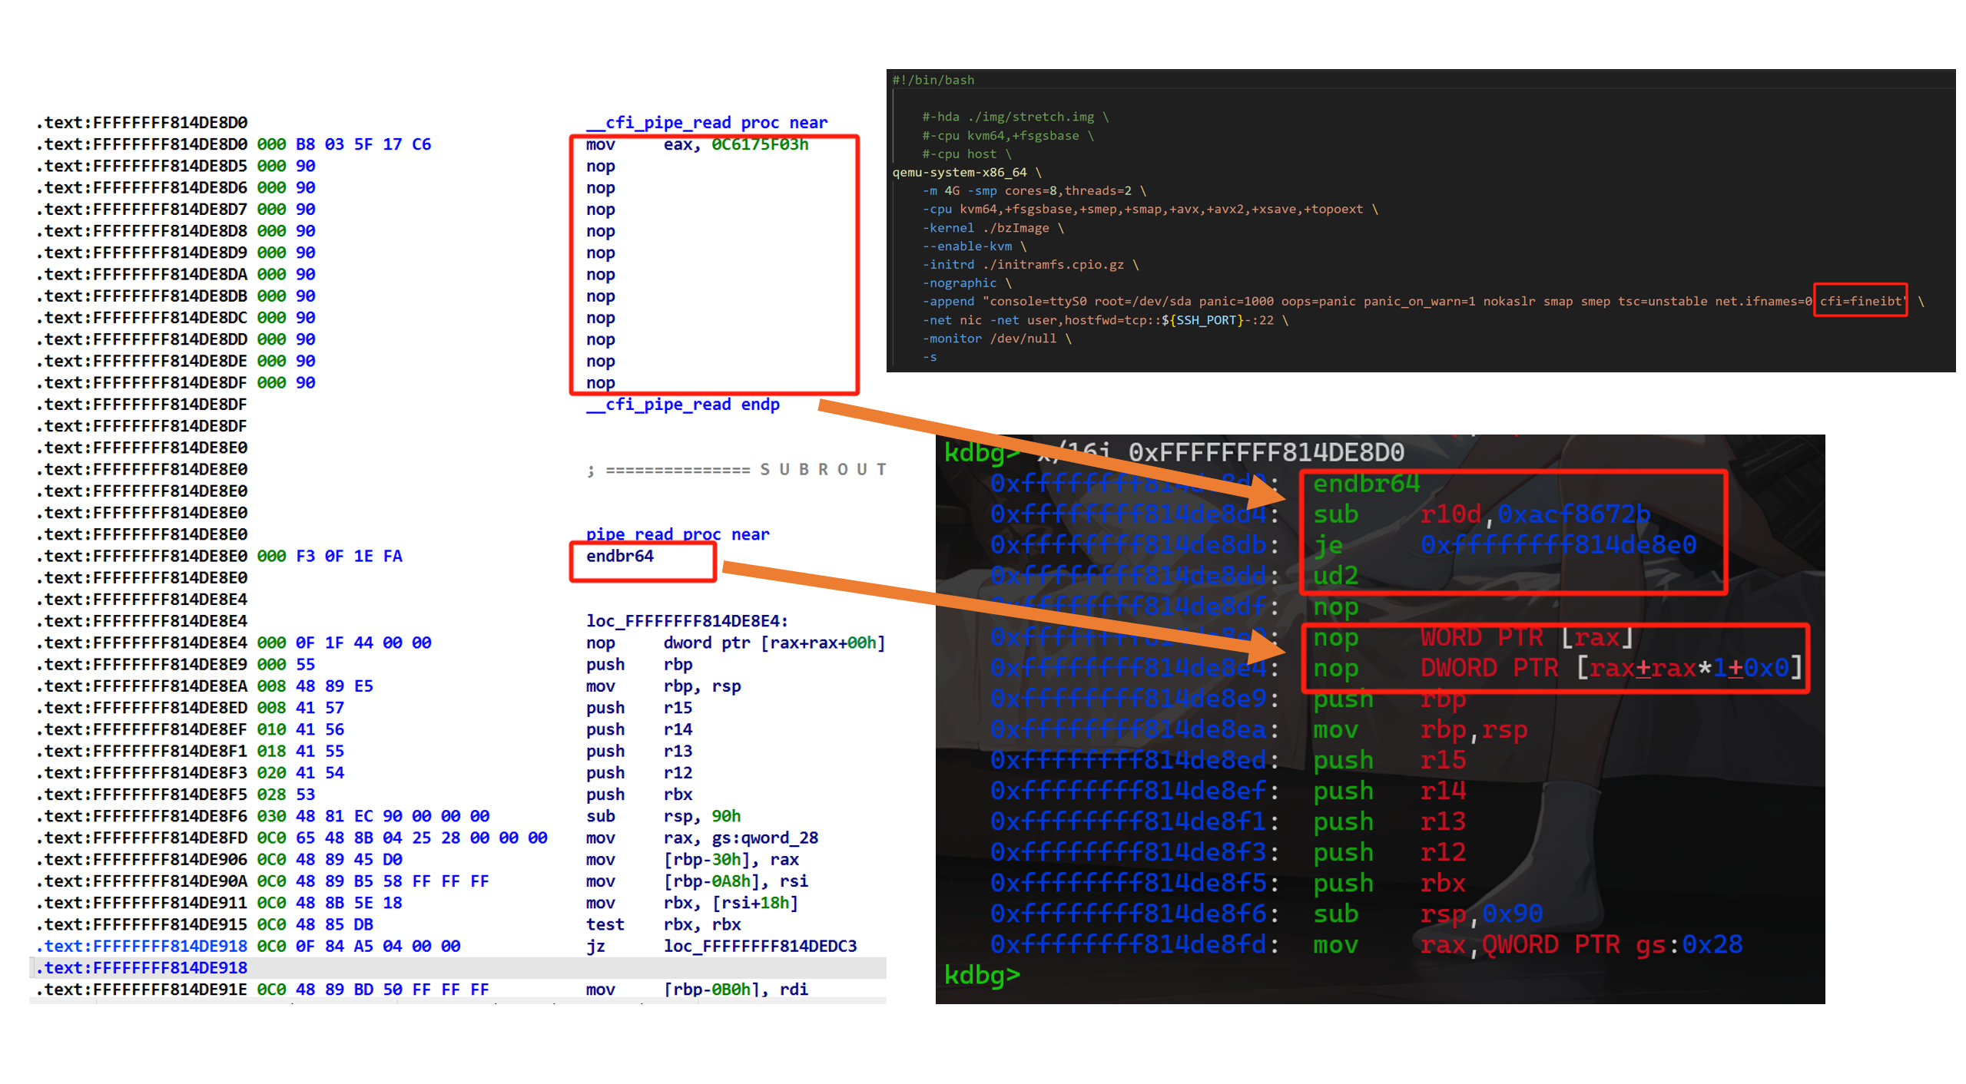This screenshot has height=1084, width=1966.
Task: Click the highlighted cfi=fineibt boot parameter
Action: [1860, 301]
